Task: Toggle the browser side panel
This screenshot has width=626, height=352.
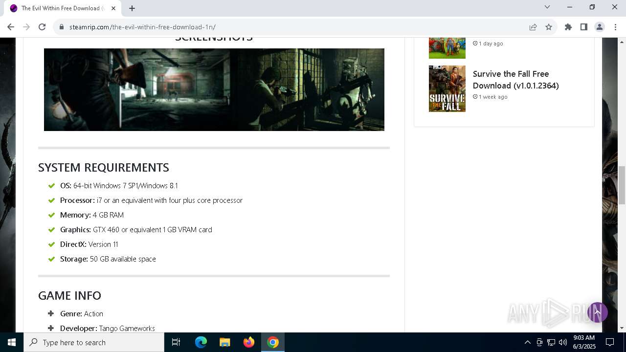Action: 584,27
